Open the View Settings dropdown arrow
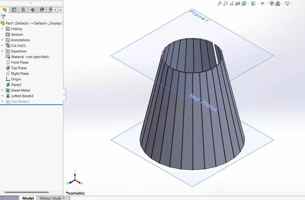Viewport: 305px width, 200px height. 292,4
